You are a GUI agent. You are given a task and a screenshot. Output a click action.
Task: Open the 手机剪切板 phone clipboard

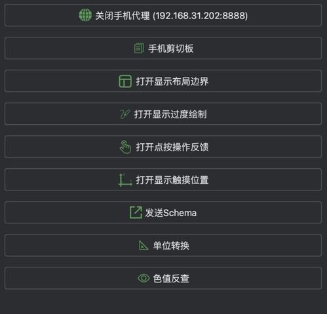coord(163,48)
